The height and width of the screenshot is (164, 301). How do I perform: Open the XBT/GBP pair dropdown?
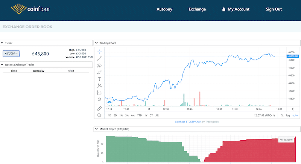pos(11,54)
